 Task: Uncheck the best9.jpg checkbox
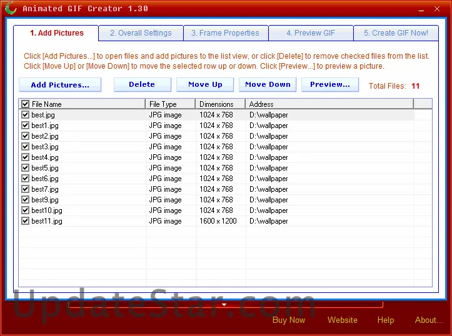click(26, 199)
